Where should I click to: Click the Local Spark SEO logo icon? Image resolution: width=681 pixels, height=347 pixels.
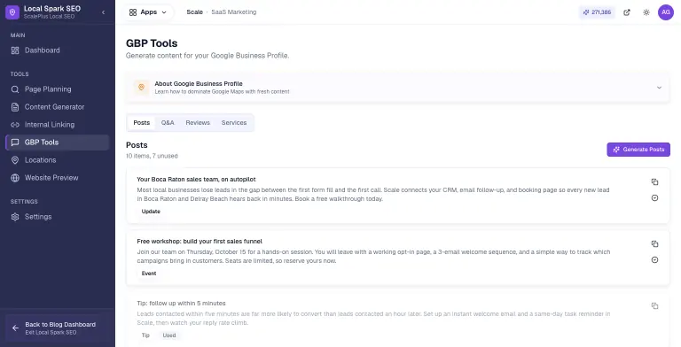click(x=12, y=12)
